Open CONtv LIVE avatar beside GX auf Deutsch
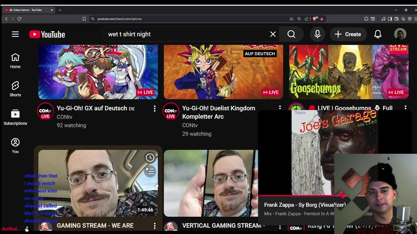 pos(45,111)
